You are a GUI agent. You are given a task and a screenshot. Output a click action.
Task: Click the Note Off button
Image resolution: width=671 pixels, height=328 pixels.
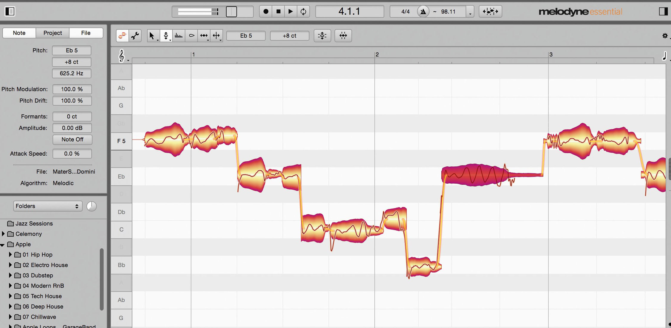point(72,140)
